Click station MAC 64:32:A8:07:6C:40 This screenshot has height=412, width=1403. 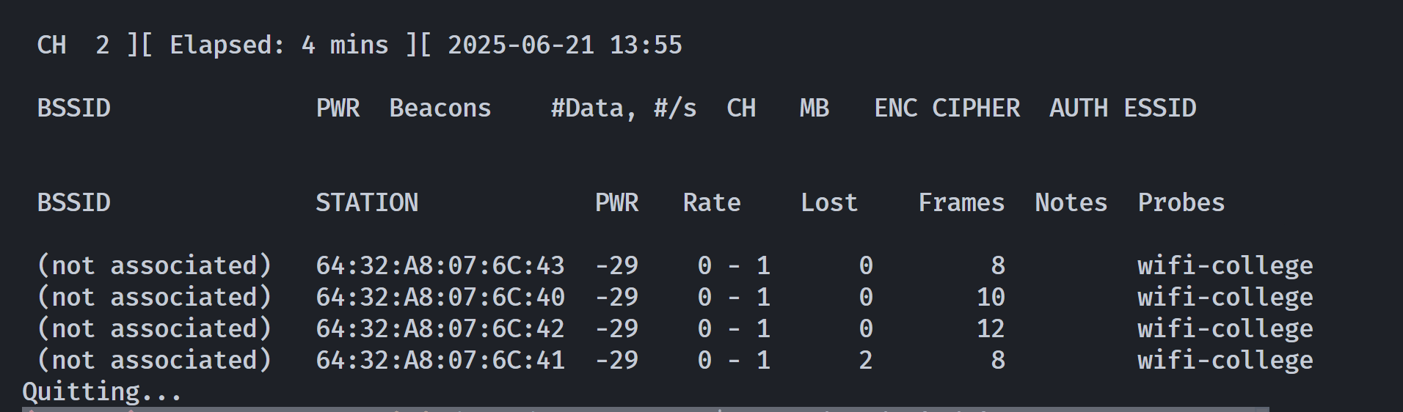(x=440, y=297)
